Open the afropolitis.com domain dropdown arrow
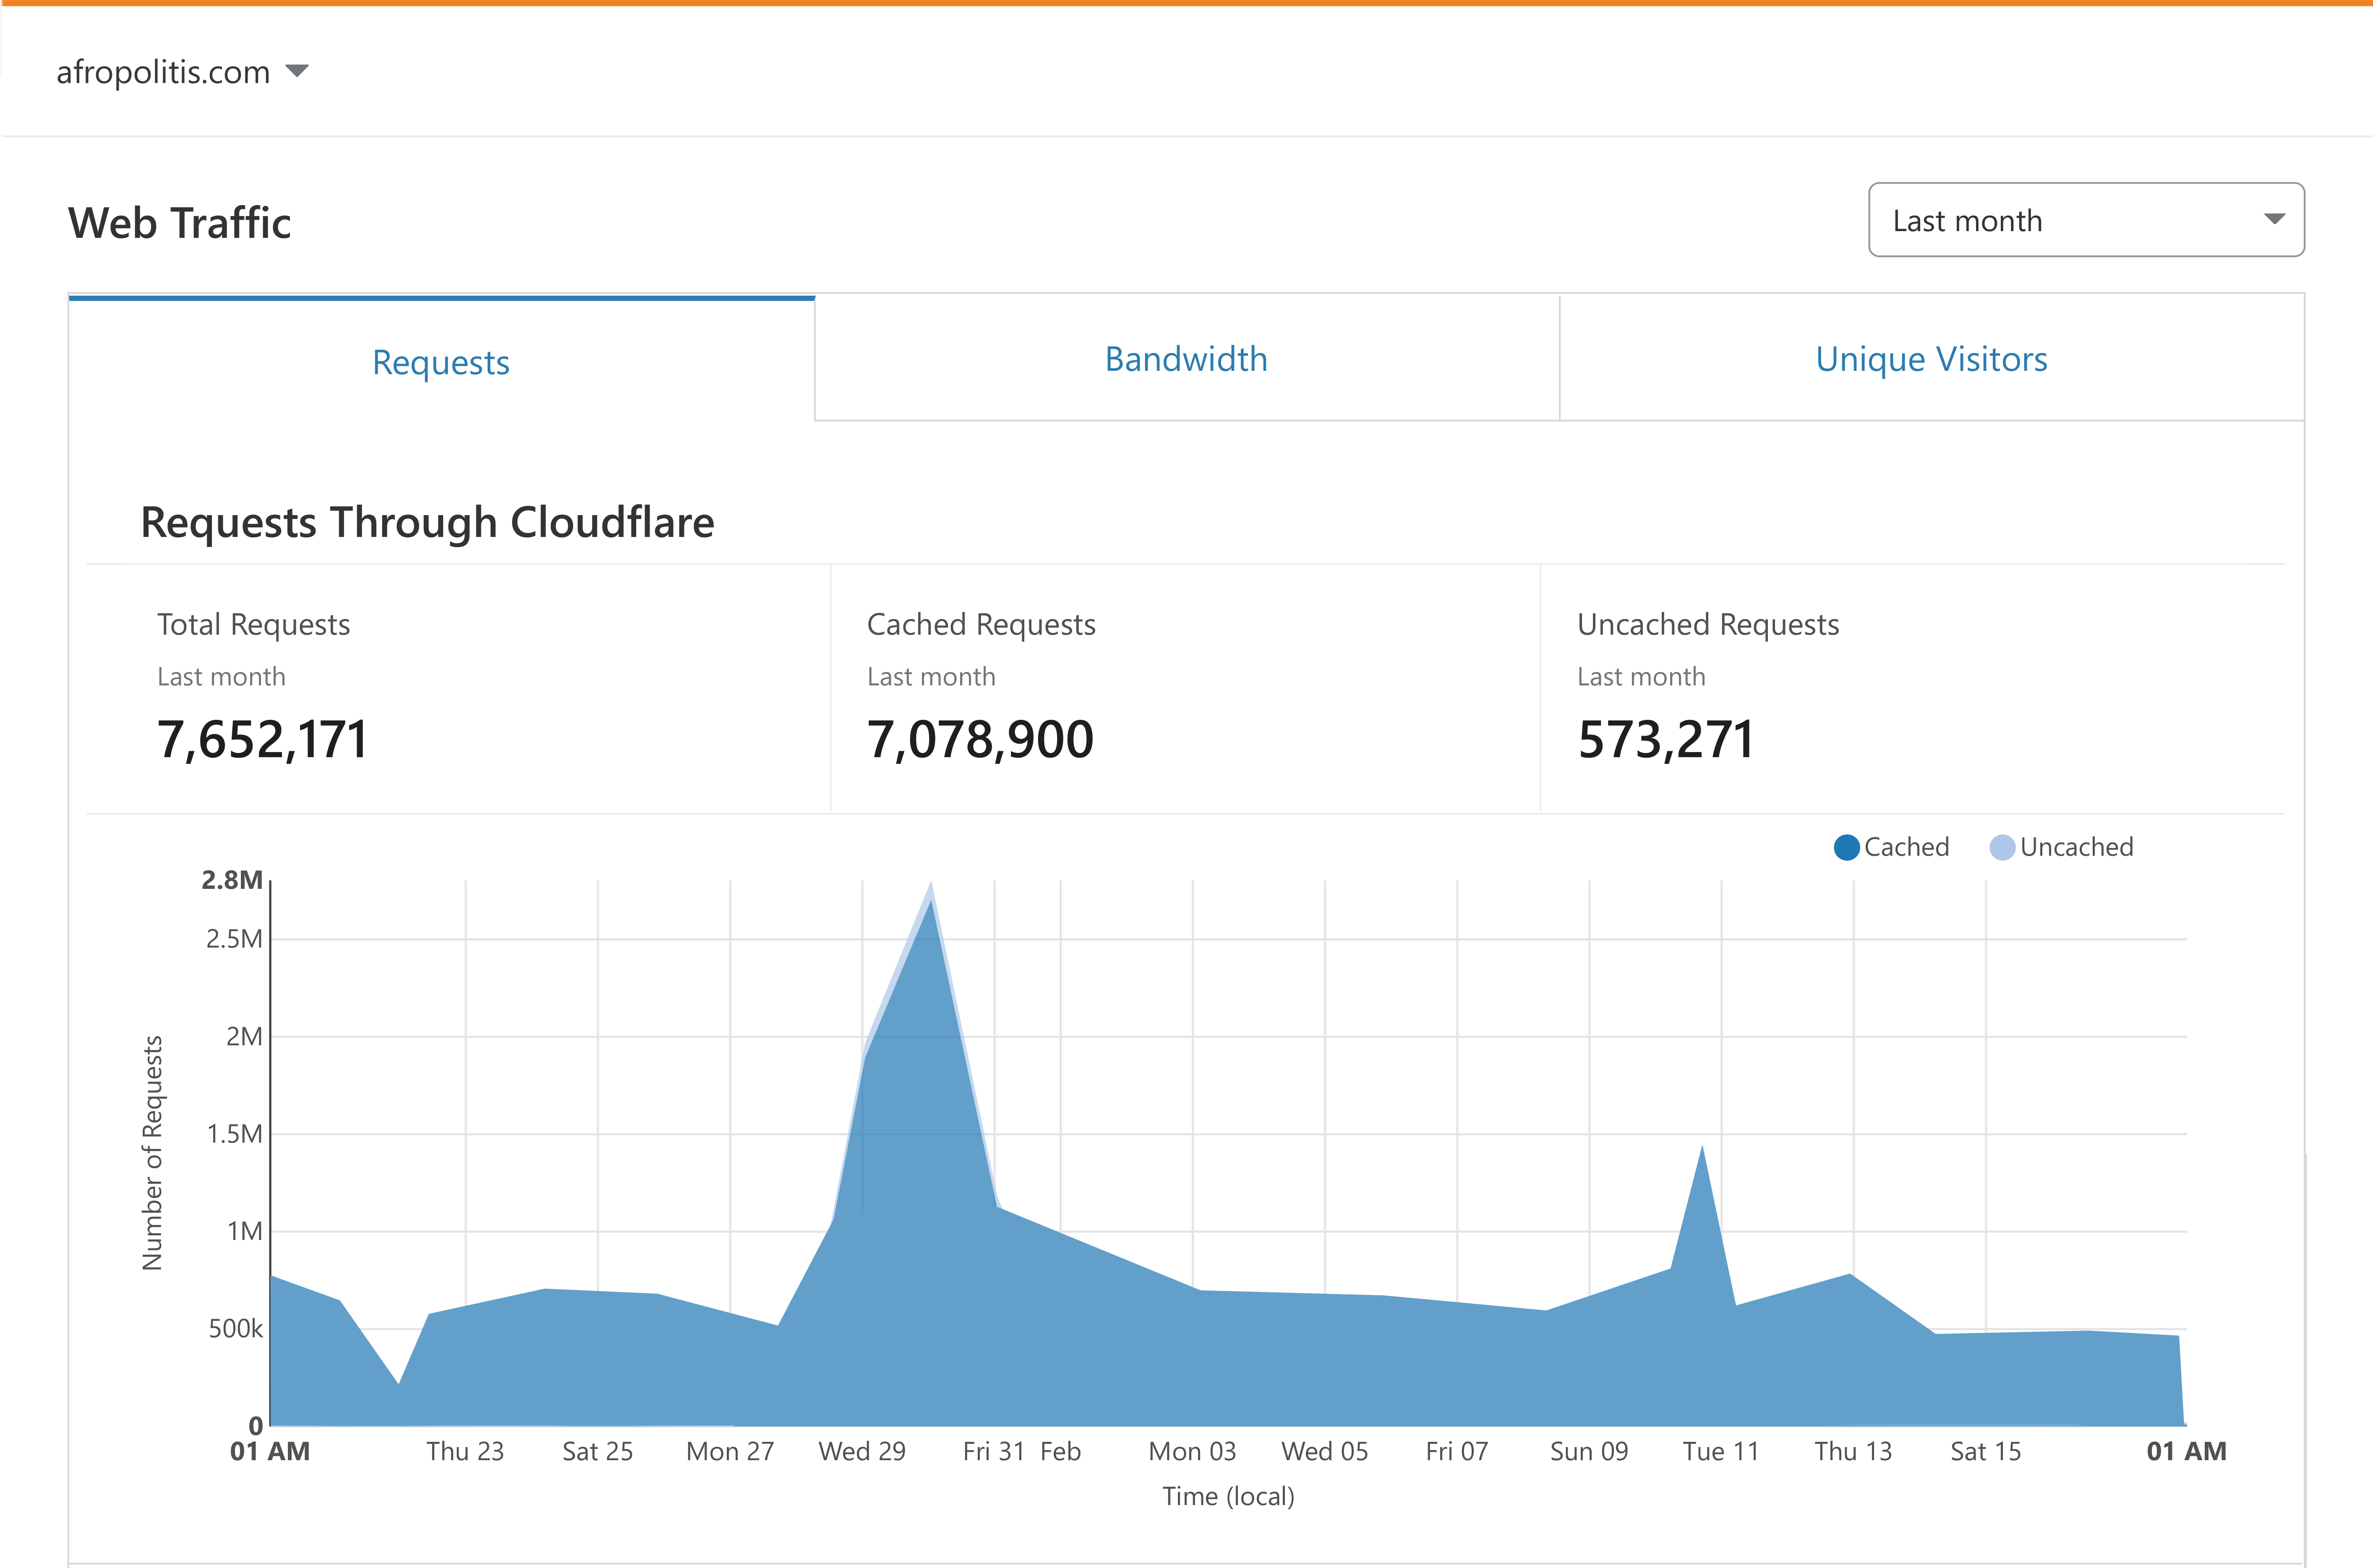The width and height of the screenshot is (2373, 1568). tap(297, 71)
